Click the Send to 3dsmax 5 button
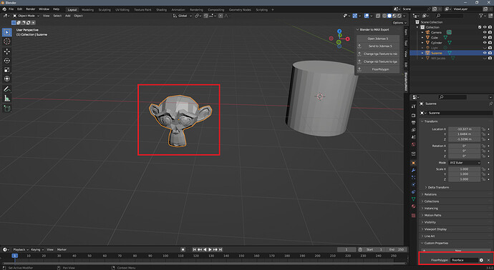Image resolution: width=494 pixels, height=270 pixels. point(378,46)
